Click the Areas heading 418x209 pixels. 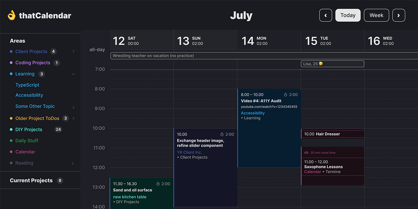[x=17, y=41]
